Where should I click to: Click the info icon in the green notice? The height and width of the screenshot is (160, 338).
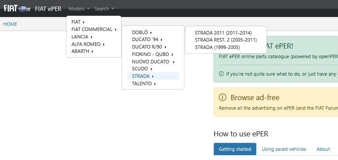[x=221, y=74]
